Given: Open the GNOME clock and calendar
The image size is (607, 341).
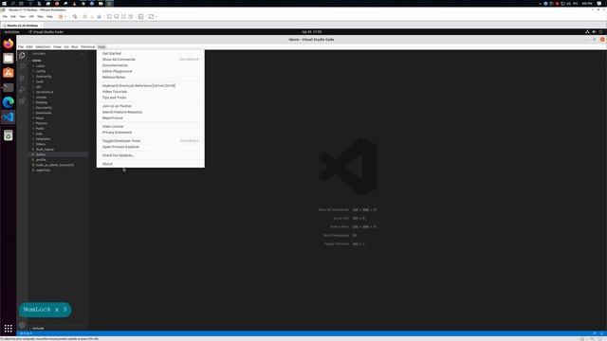Looking at the screenshot, I should 311,31.
